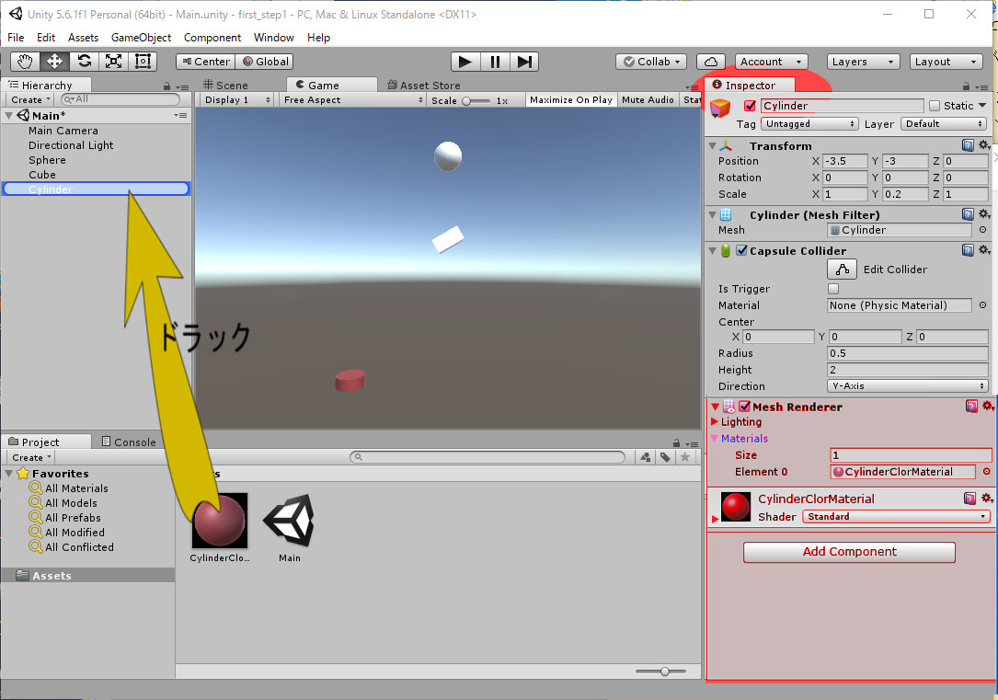Open the Direction Y-Axis dropdown
Screen dimensions: 998x700
(x=907, y=386)
